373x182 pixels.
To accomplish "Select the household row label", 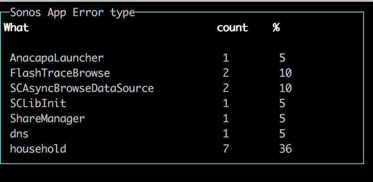I will click(38, 149).
